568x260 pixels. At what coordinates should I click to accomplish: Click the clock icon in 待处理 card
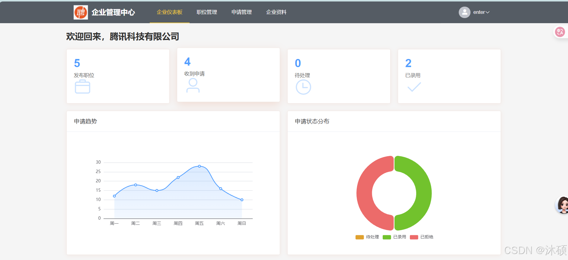pos(303,87)
